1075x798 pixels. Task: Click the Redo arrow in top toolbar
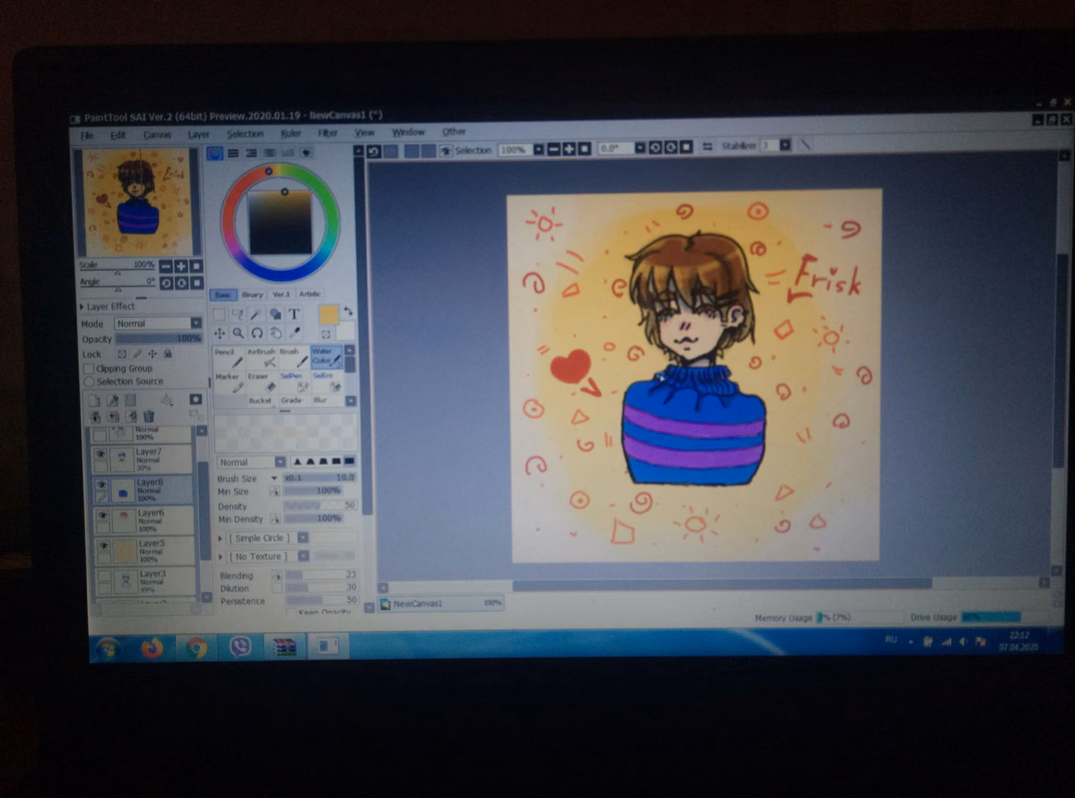click(391, 151)
